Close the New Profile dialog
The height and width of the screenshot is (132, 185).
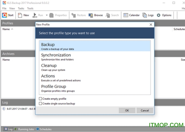[x=151, y=24]
